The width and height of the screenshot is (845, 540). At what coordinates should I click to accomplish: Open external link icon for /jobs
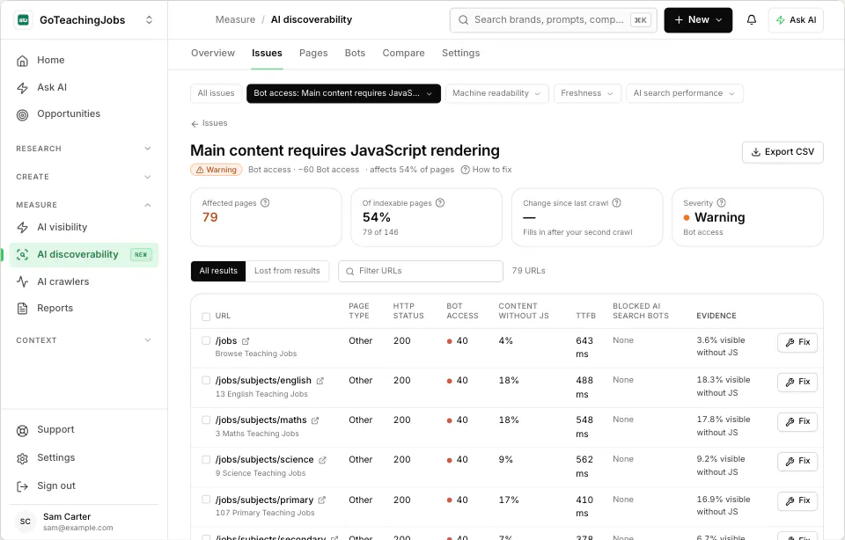(x=246, y=341)
